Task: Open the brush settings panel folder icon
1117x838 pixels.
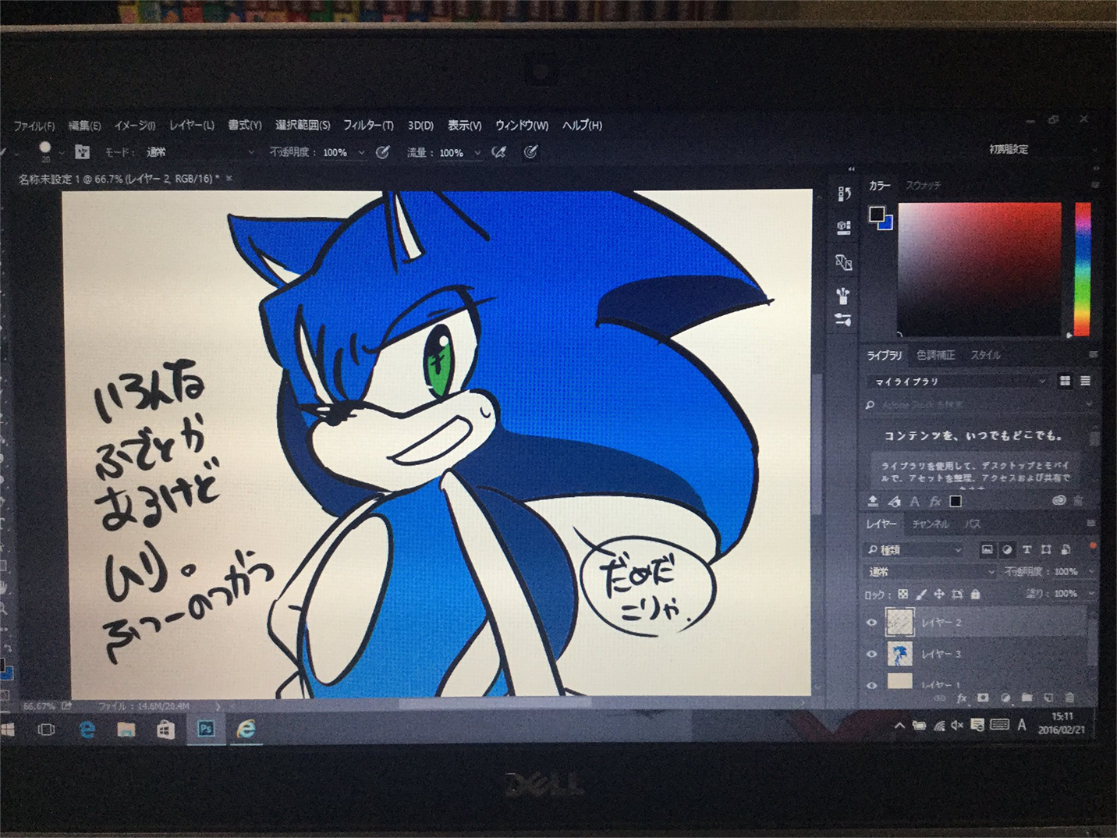Action: pyautogui.click(x=83, y=152)
